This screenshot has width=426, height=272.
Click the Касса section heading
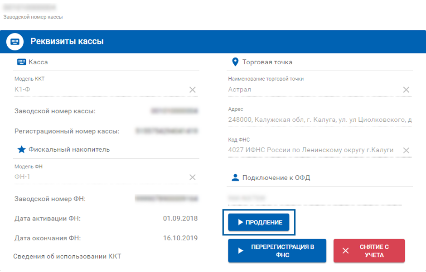39,62
